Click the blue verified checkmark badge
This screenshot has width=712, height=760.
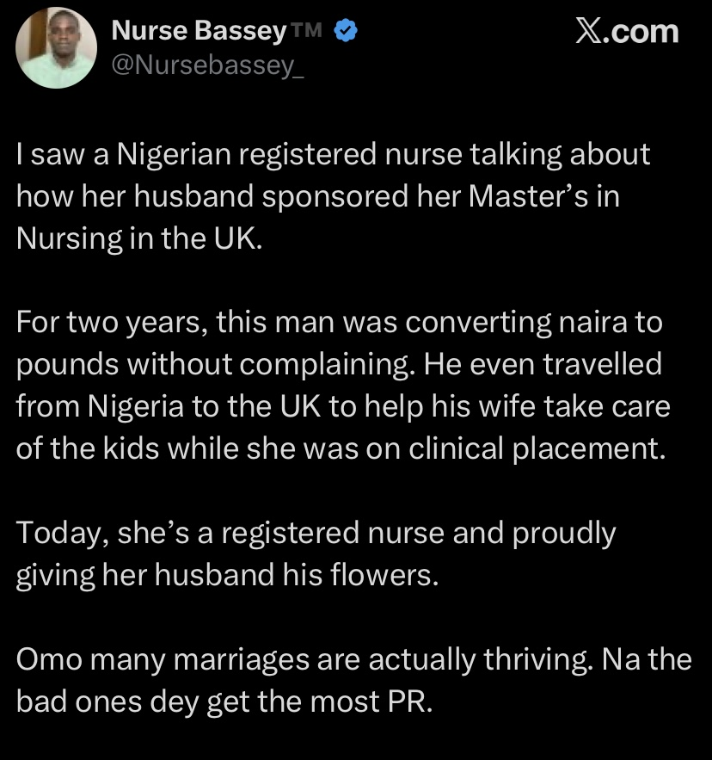tap(346, 30)
